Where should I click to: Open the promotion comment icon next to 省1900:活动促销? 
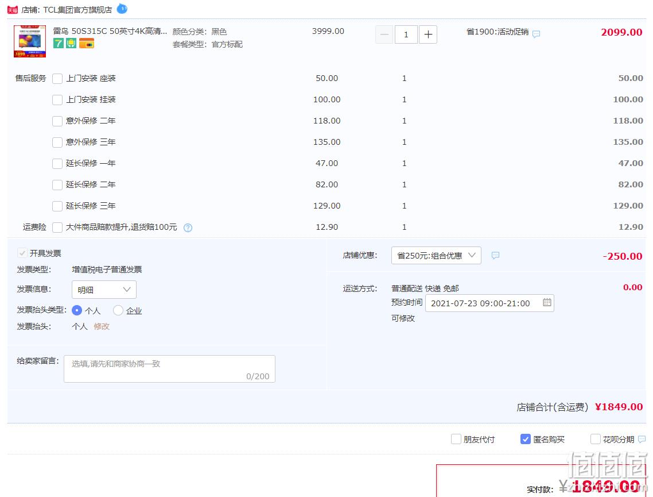click(x=537, y=34)
